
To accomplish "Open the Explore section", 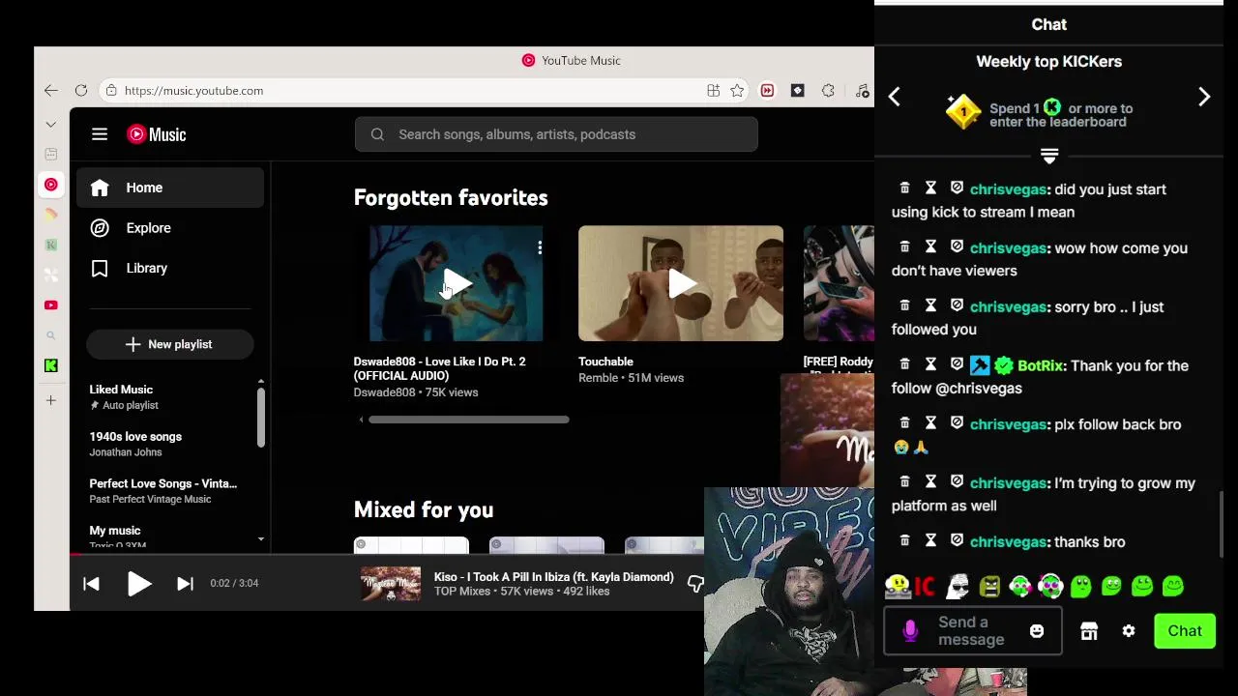I will pos(170,228).
